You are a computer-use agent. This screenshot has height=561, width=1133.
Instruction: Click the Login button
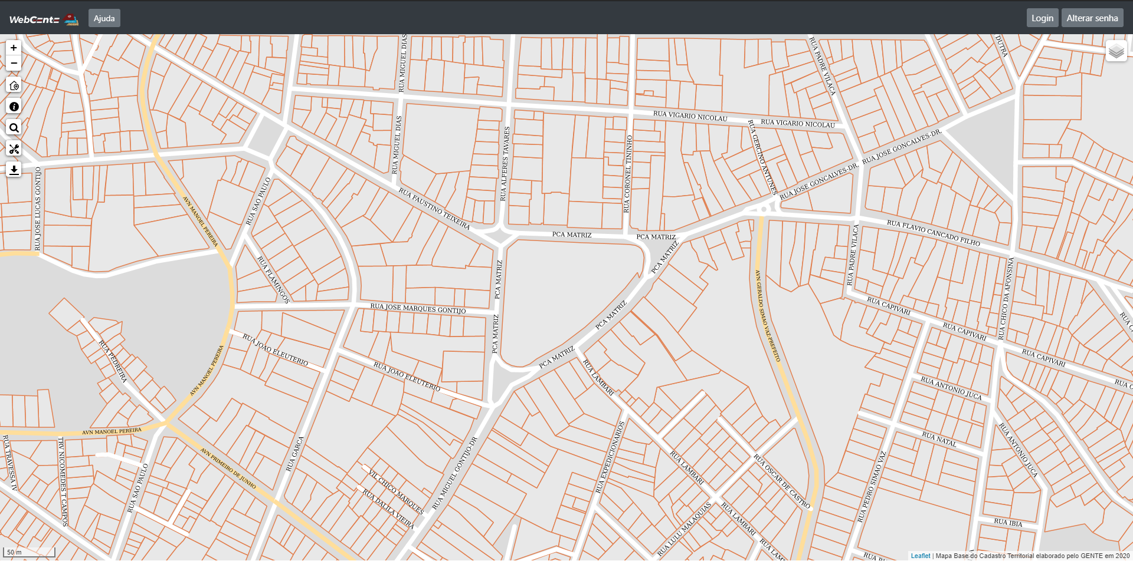[x=1042, y=18]
